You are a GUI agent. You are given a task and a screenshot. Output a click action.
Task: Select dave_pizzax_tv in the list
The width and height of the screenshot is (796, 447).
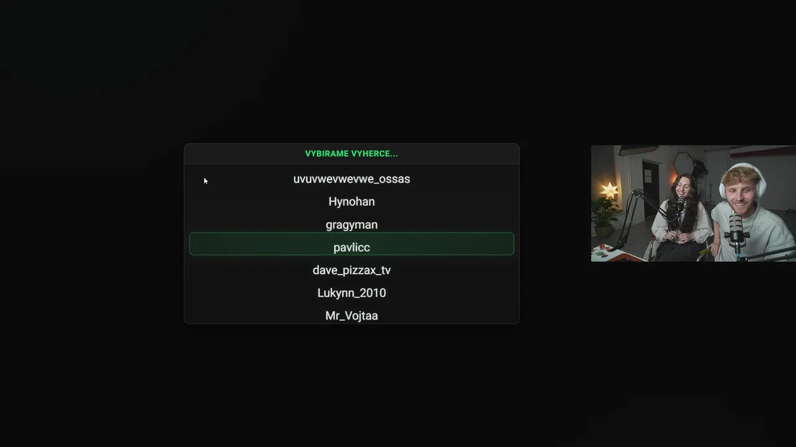[x=351, y=270]
